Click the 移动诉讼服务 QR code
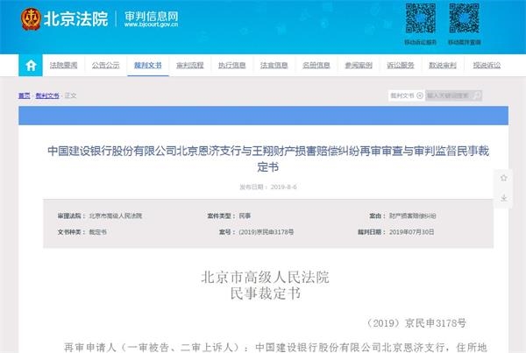Viewport: 526px width, 353px height. pos(420,18)
